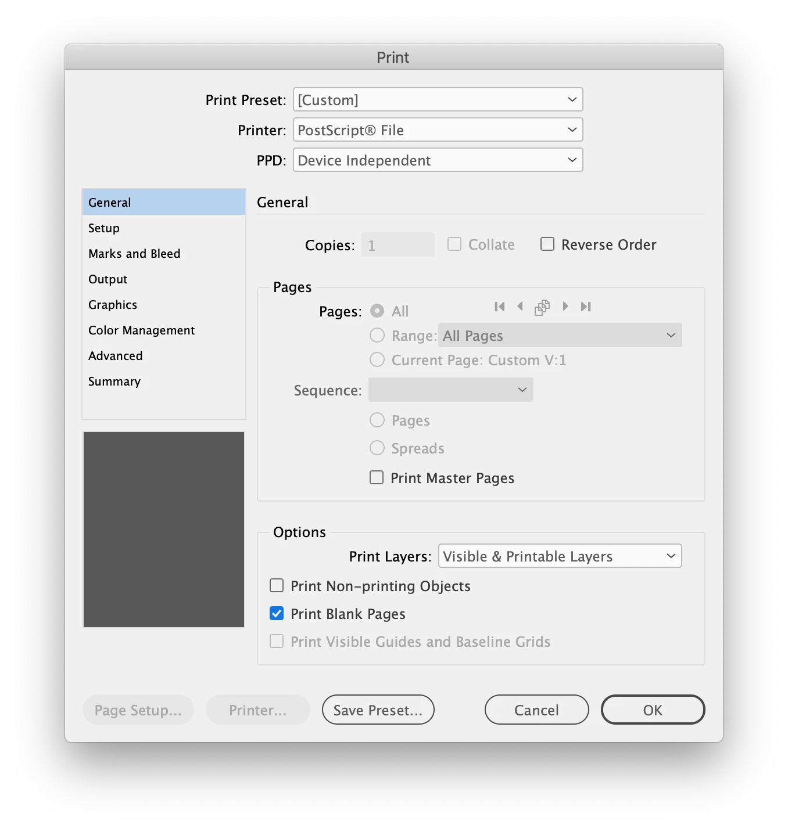Go to the last spread icon

tap(586, 307)
